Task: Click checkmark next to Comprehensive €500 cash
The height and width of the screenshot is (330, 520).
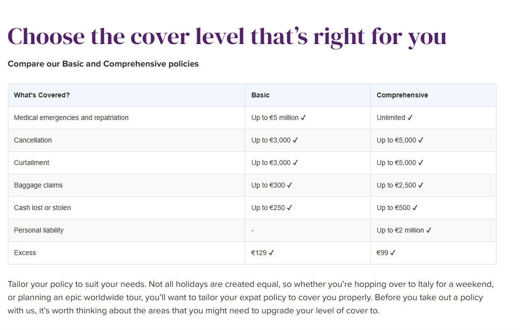Action: (x=415, y=208)
